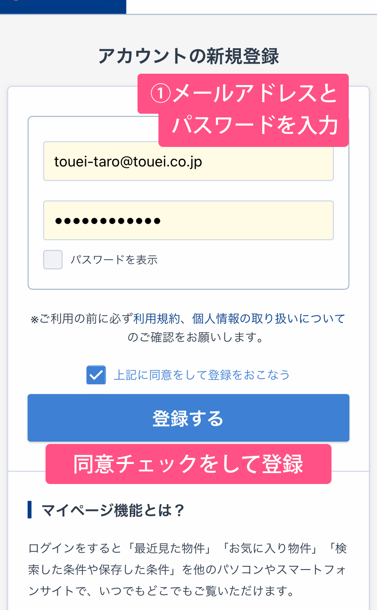Tap the dark blue header logo area
The width and height of the screenshot is (377, 610).
pos(63,6)
